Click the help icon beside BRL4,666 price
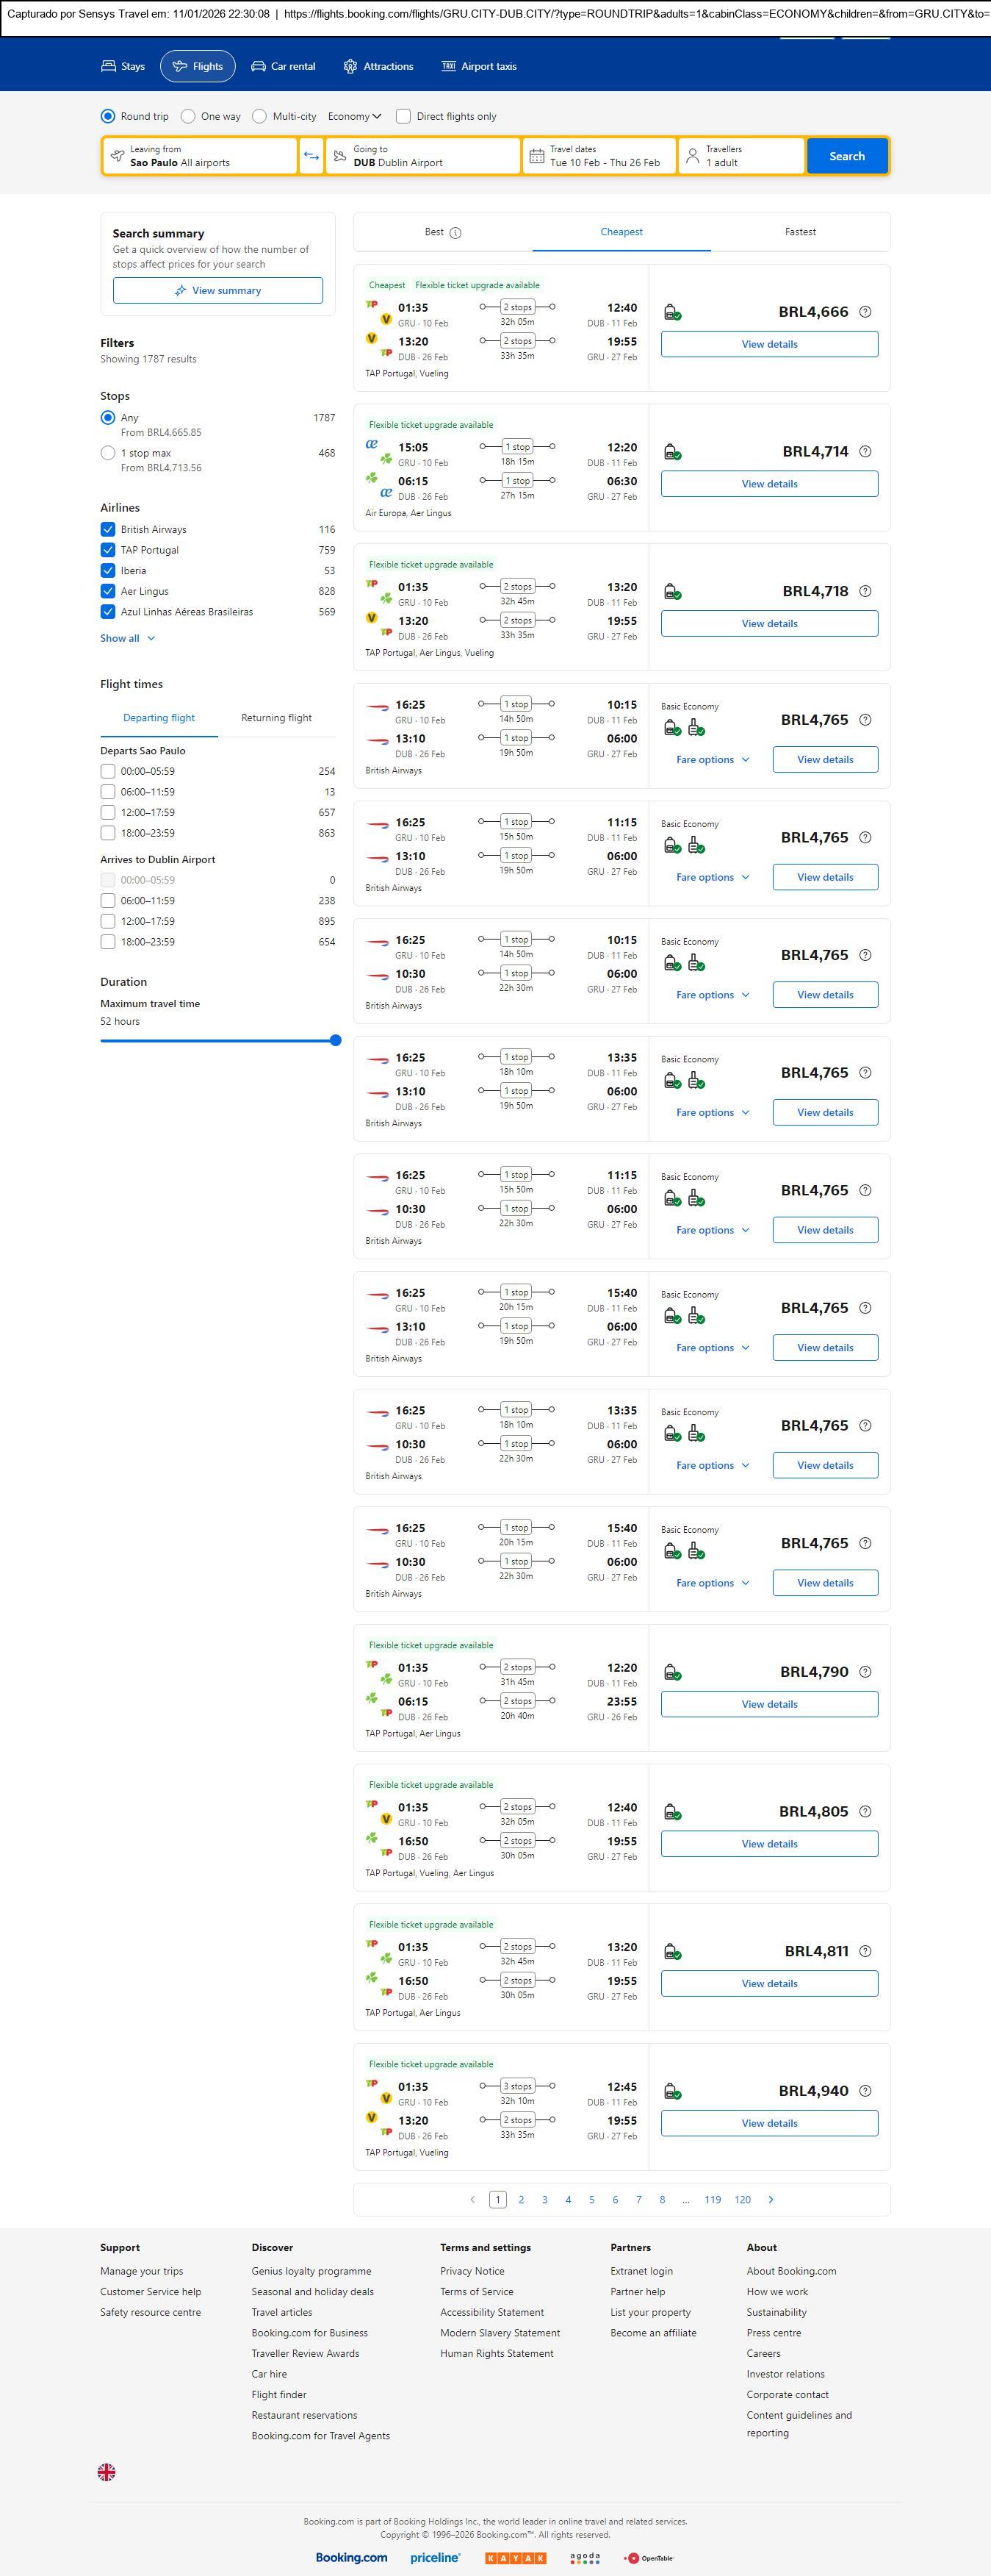Screen dimensions: 991x2576 (x=865, y=312)
